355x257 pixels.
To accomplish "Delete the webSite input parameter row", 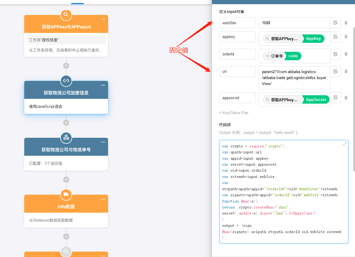I will point(346,23).
